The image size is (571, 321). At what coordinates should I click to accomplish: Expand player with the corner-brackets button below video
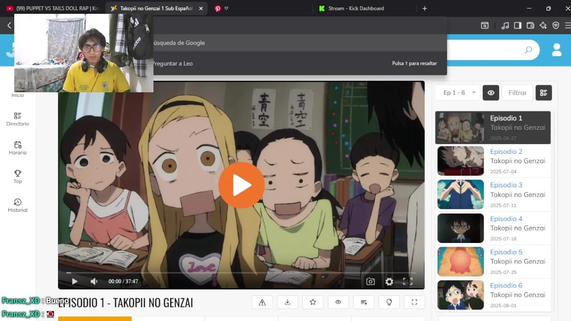click(x=414, y=302)
